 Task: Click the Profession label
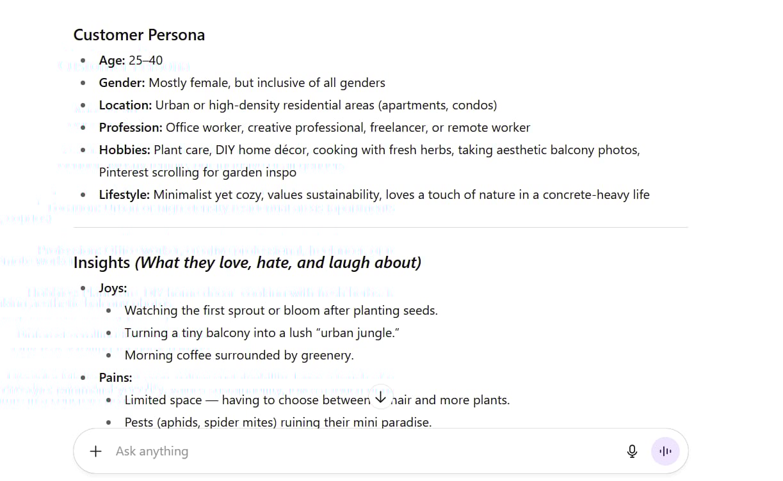click(x=131, y=127)
